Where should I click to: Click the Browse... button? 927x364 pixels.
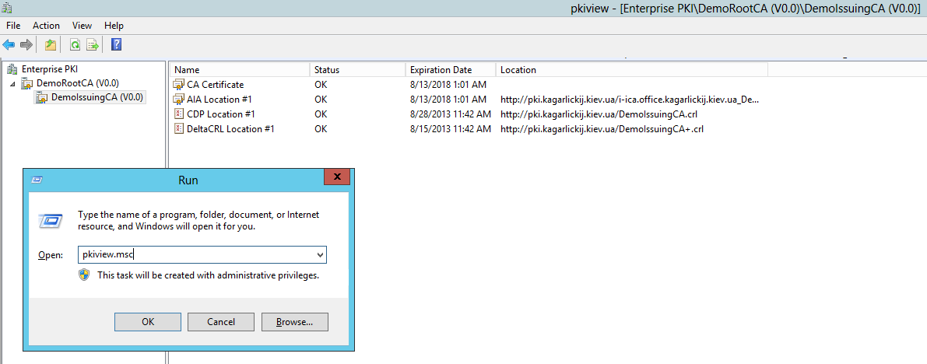[x=294, y=322]
